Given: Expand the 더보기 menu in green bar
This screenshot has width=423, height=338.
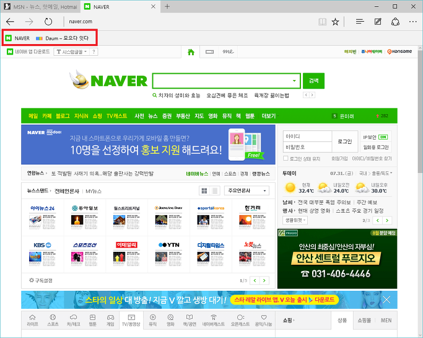Looking at the screenshot, I should coord(270,116).
